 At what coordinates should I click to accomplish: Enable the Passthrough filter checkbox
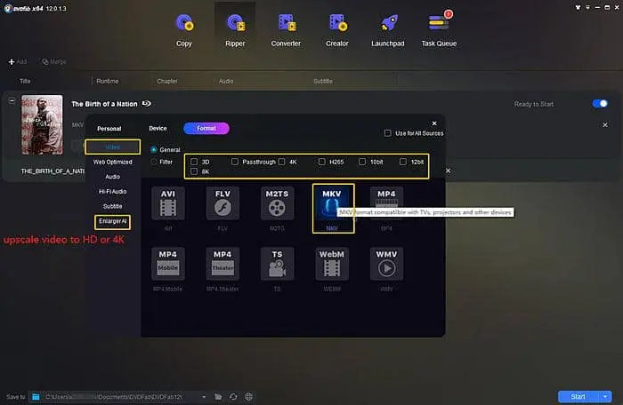[235, 162]
